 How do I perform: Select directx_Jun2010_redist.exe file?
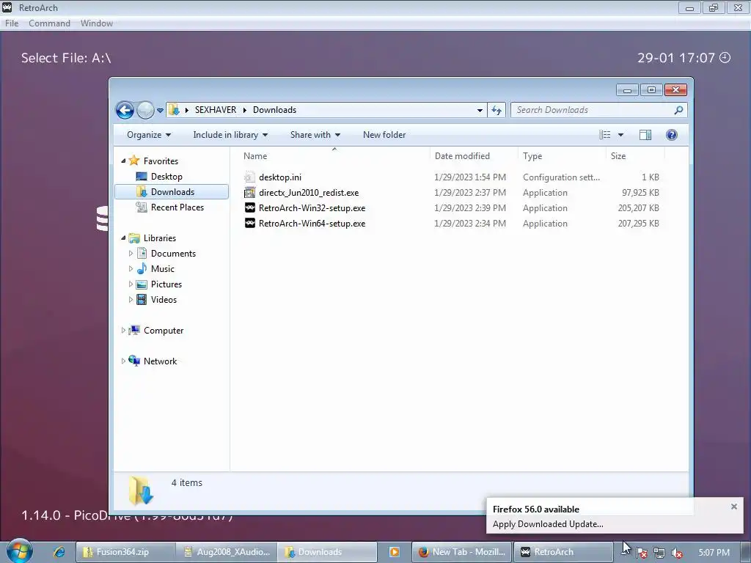309,193
